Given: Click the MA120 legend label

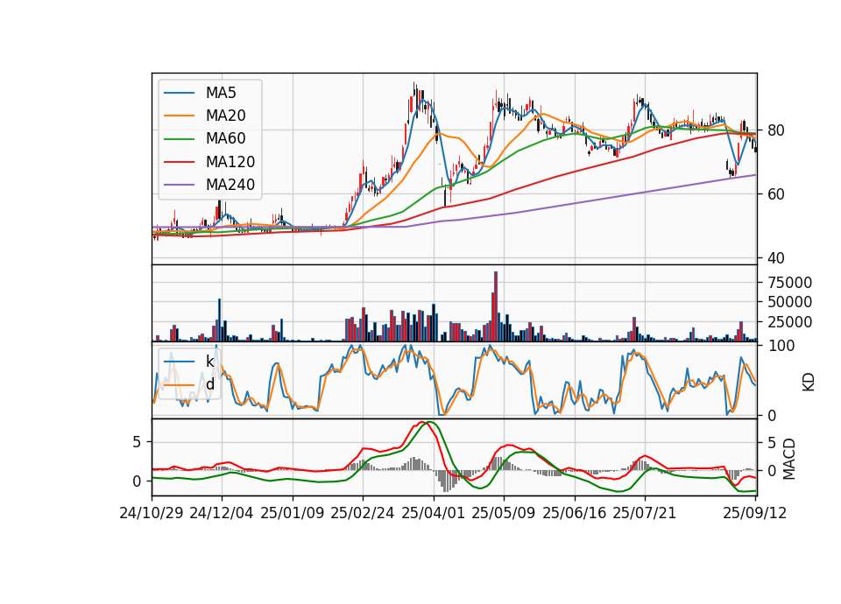Looking at the screenshot, I should coord(230,162).
